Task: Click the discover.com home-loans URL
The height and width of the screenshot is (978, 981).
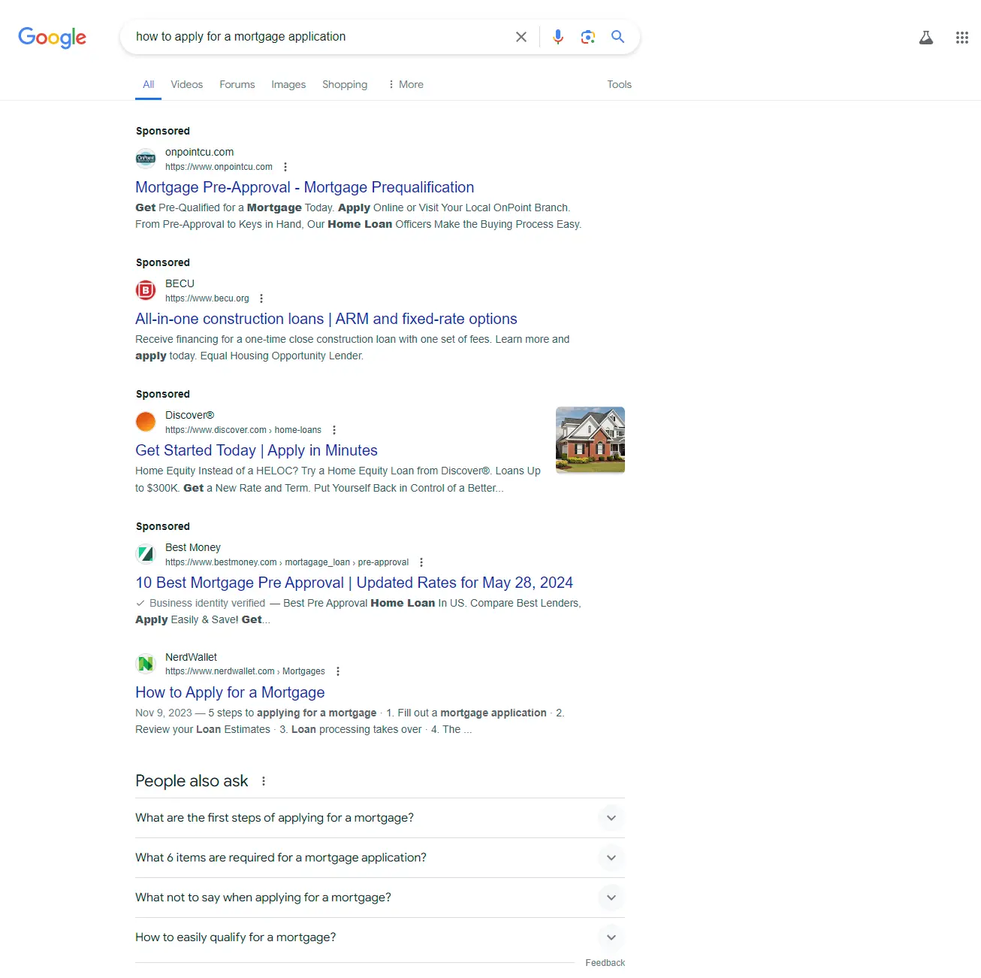Action: pos(243,430)
